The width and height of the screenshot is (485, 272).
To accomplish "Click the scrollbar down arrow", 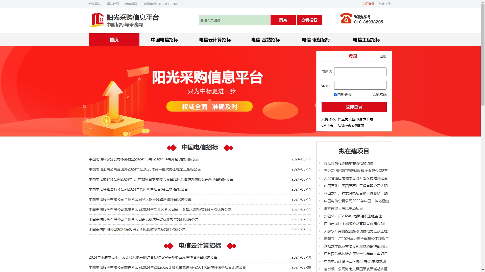I will 483,270.
